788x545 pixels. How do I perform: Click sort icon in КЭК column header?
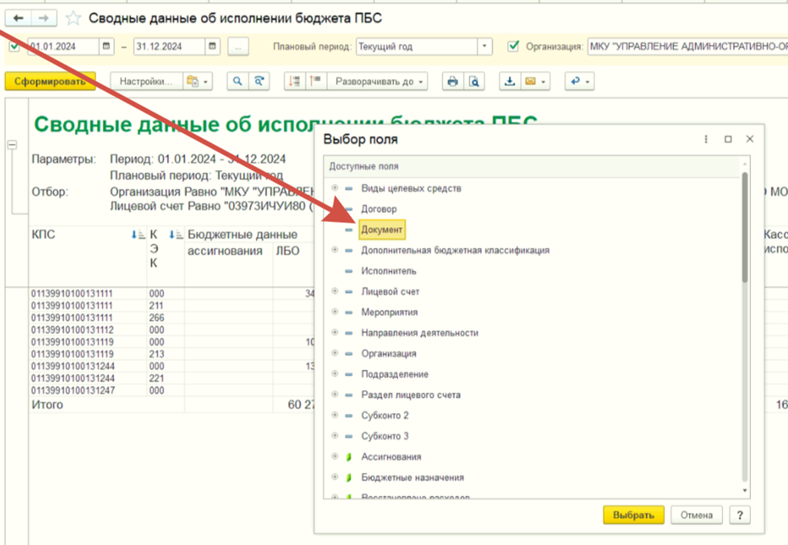tap(175, 234)
